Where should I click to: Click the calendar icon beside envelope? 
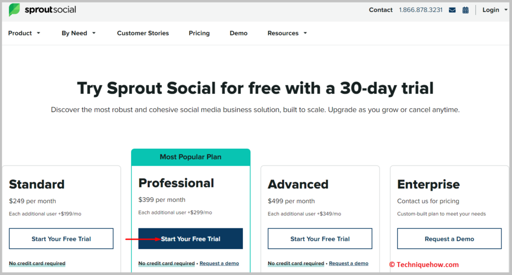465,10
